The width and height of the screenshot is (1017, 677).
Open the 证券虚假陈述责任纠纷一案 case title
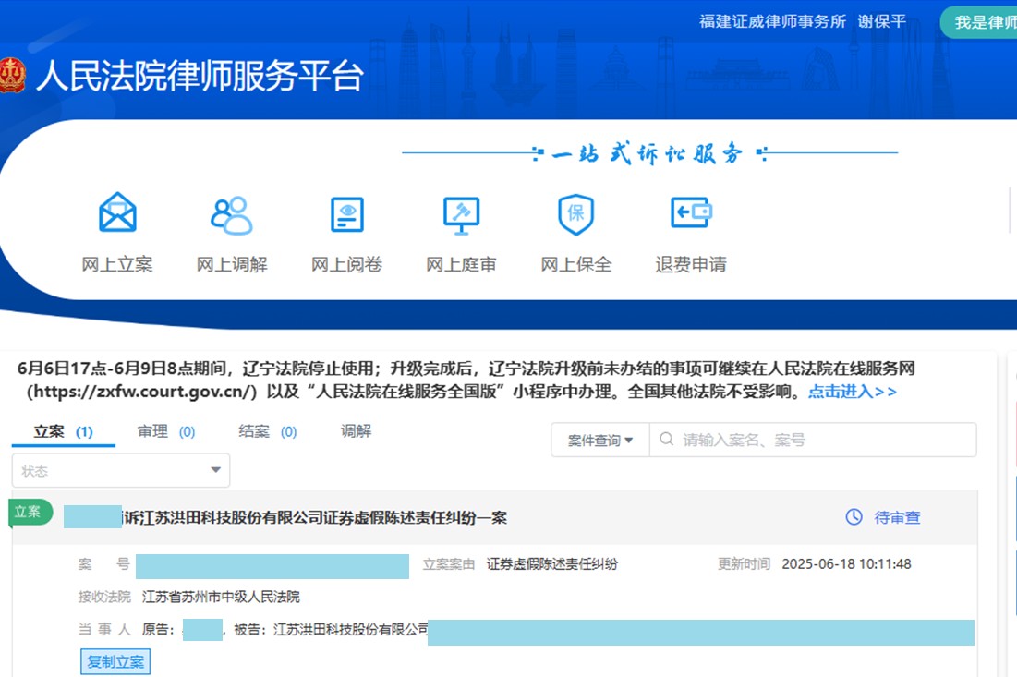coord(315,517)
